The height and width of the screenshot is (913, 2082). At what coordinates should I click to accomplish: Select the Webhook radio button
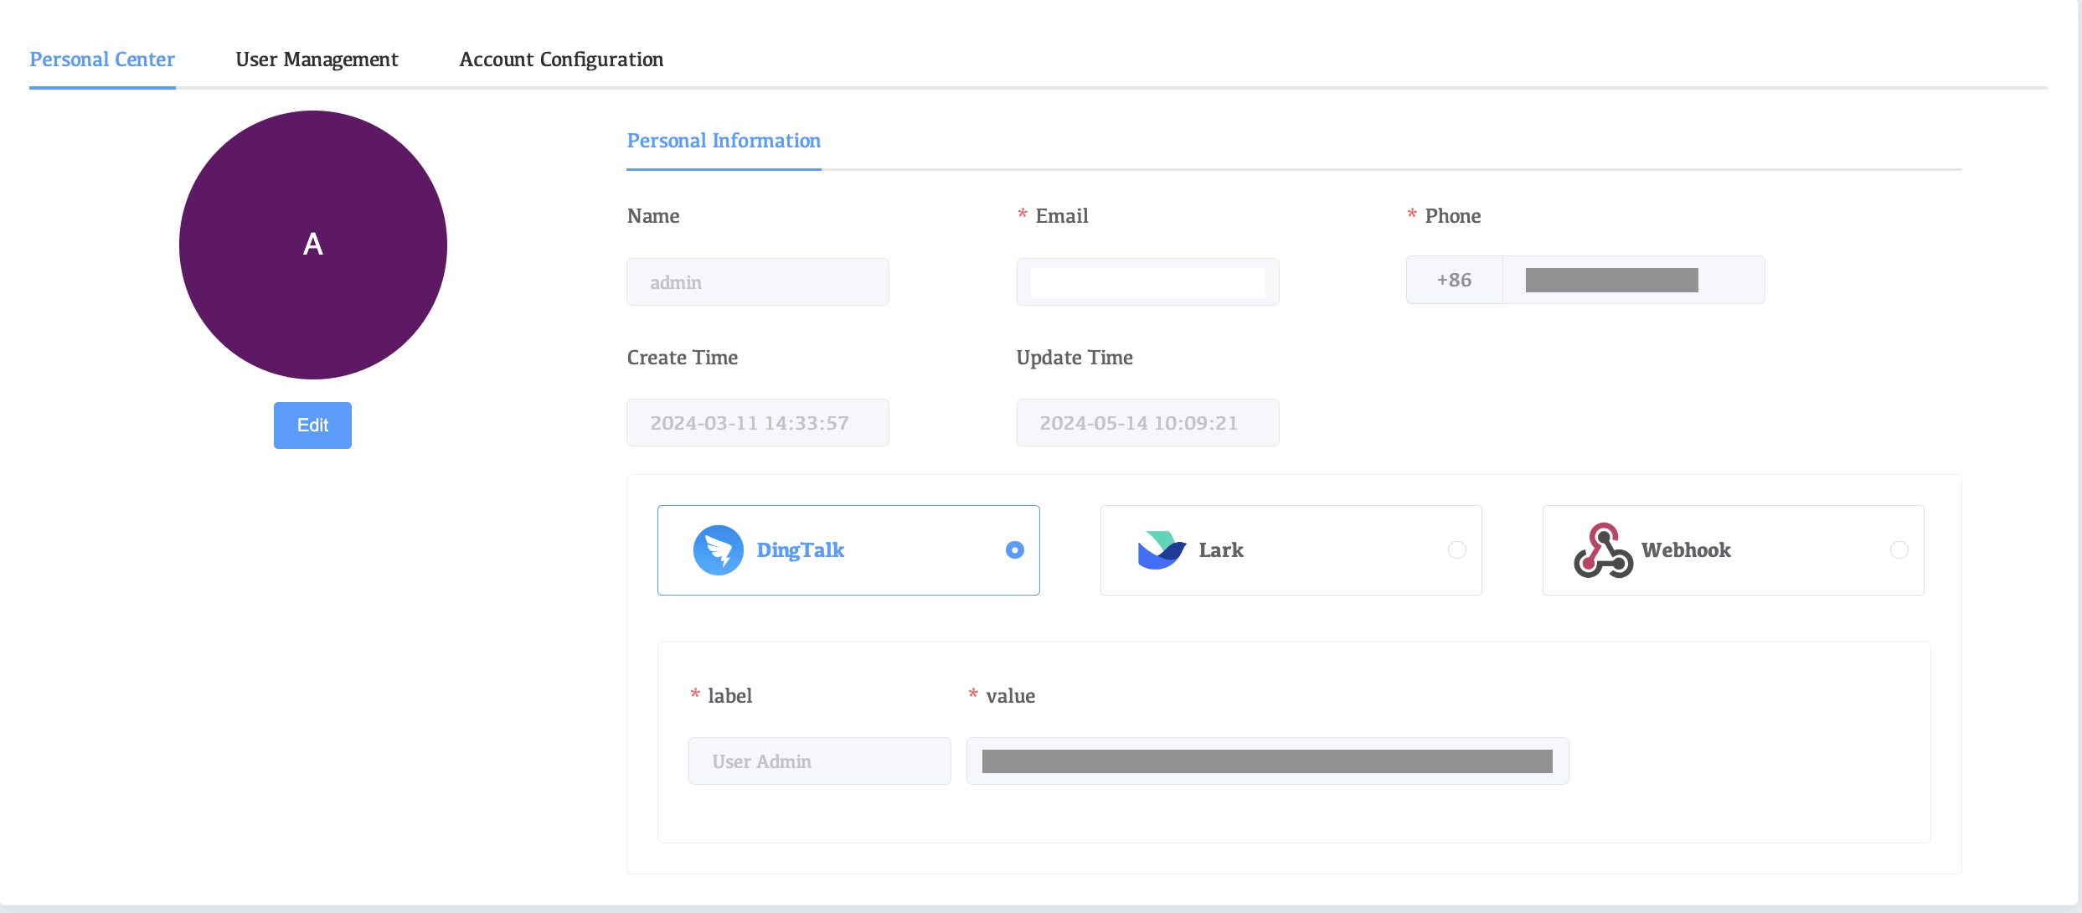[1899, 550]
